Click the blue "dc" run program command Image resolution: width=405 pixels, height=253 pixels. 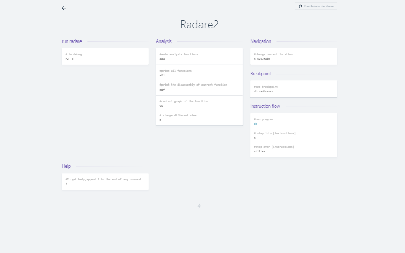[x=256, y=124]
